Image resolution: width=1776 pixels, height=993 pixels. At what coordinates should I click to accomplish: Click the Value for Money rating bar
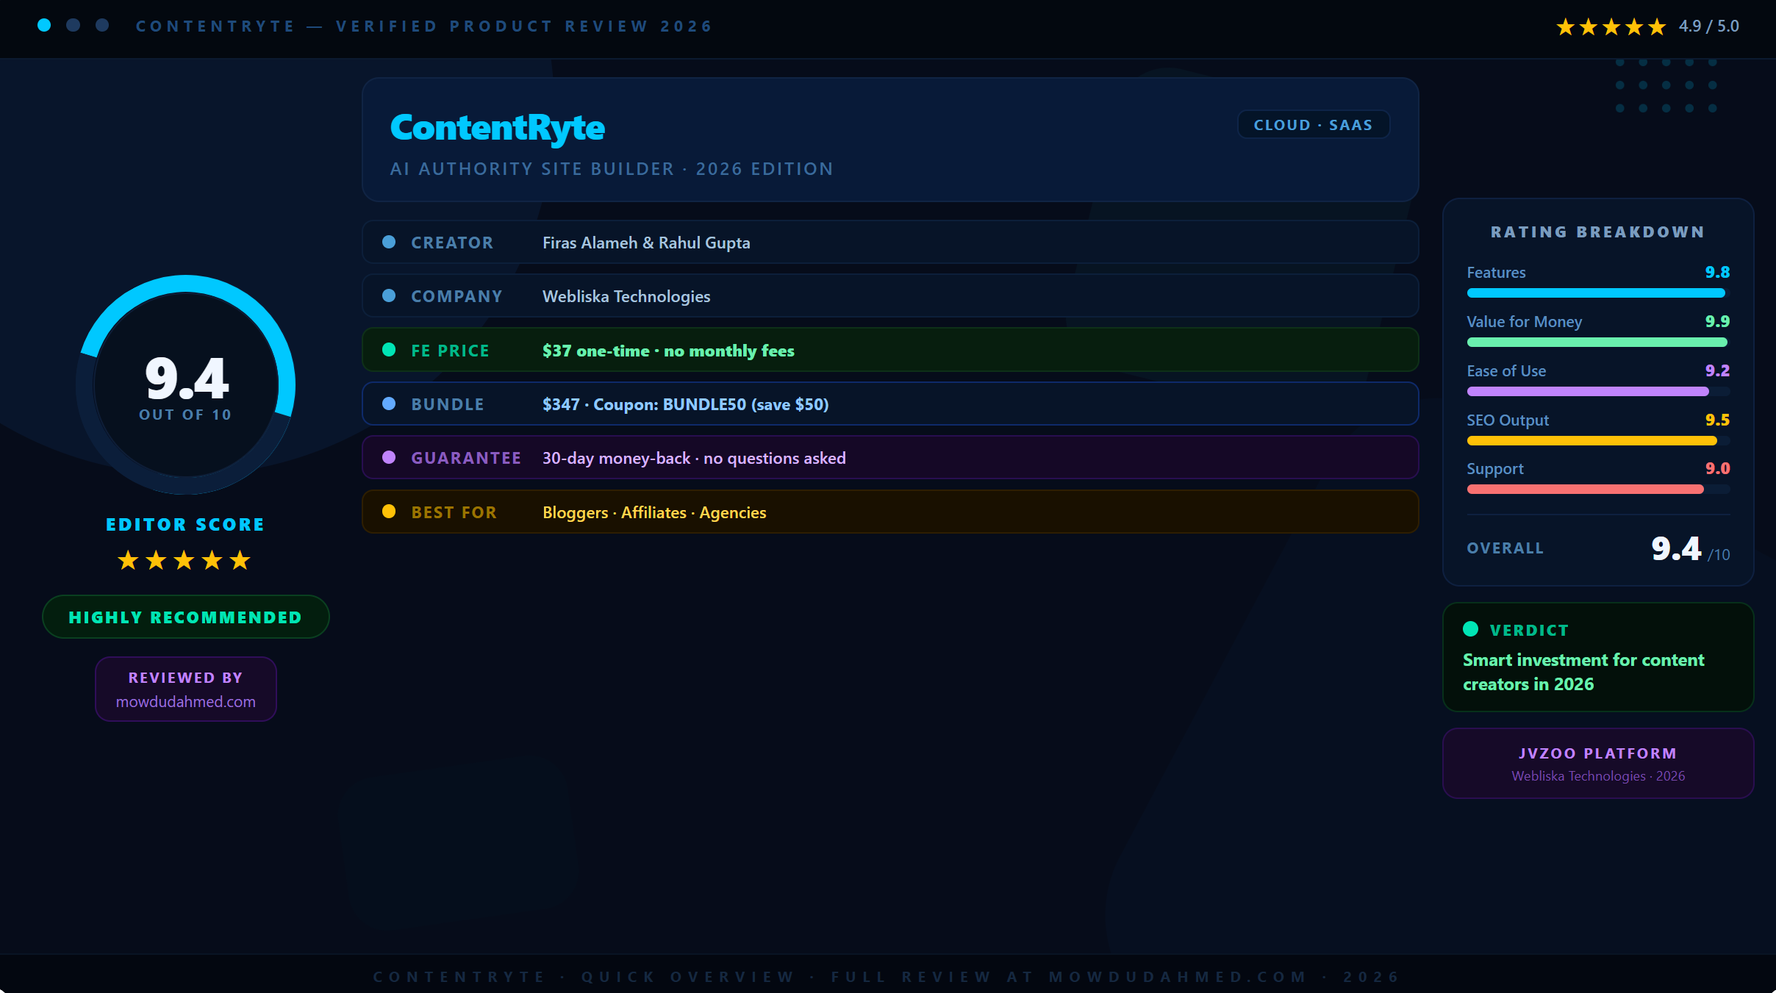point(1598,343)
